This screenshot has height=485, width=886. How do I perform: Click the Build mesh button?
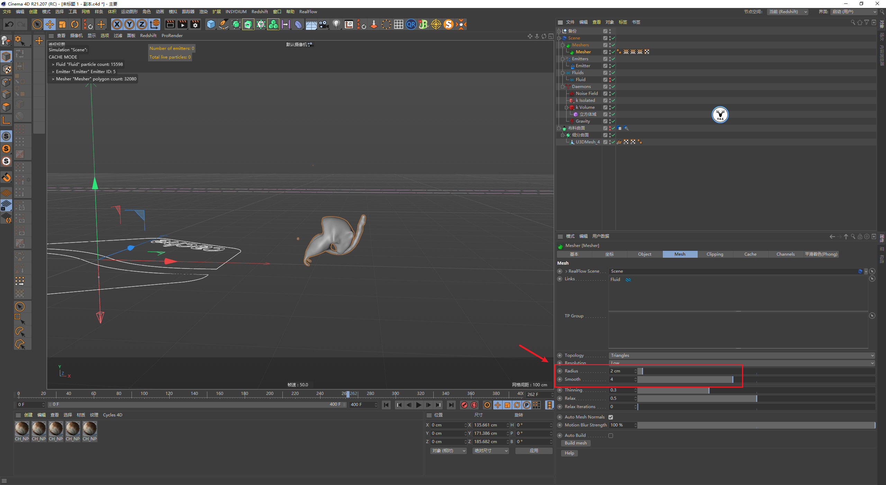(576, 443)
